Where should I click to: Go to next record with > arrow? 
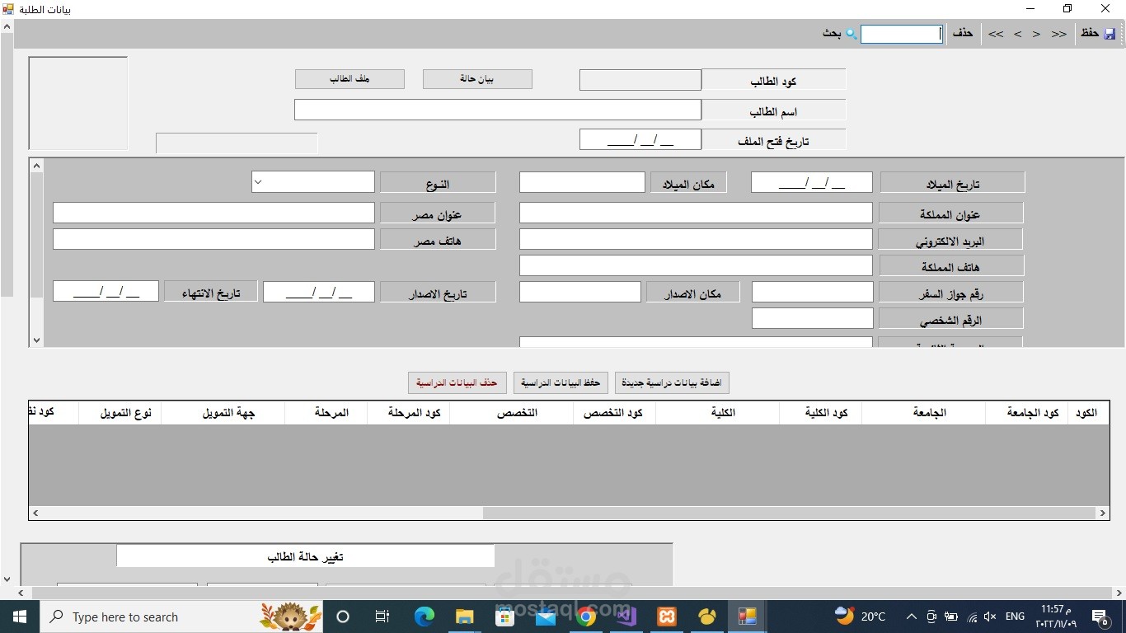pyautogui.click(x=1036, y=34)
